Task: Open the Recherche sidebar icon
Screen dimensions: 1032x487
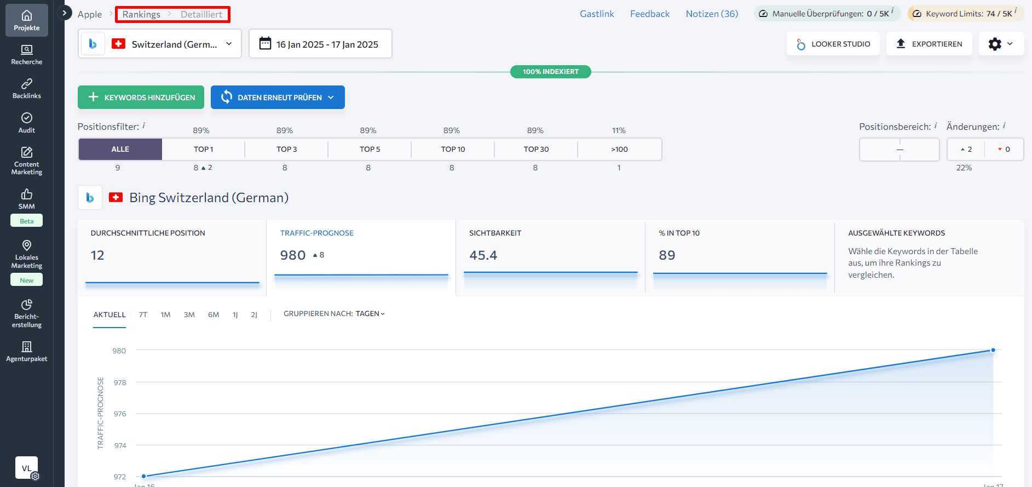Action: click(x=26, y=55)
